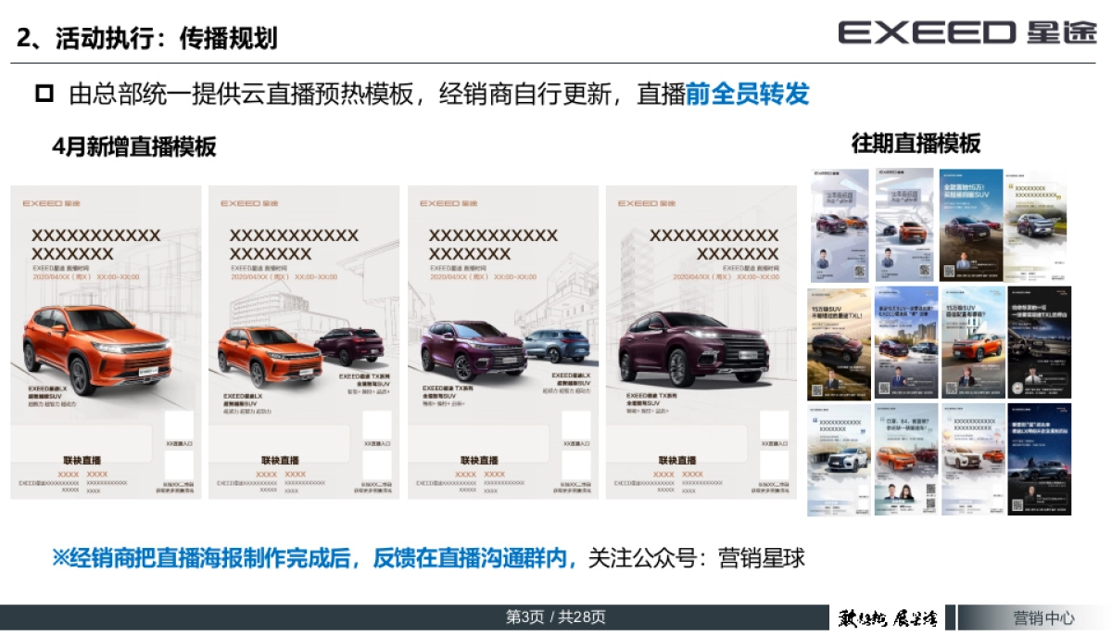The height and width of the screenshot is (636, 1112).
Task: Open the top-left past template thumbnail
Action: click(840, 225)
